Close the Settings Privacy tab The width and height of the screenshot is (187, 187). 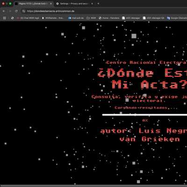[92, 4]
